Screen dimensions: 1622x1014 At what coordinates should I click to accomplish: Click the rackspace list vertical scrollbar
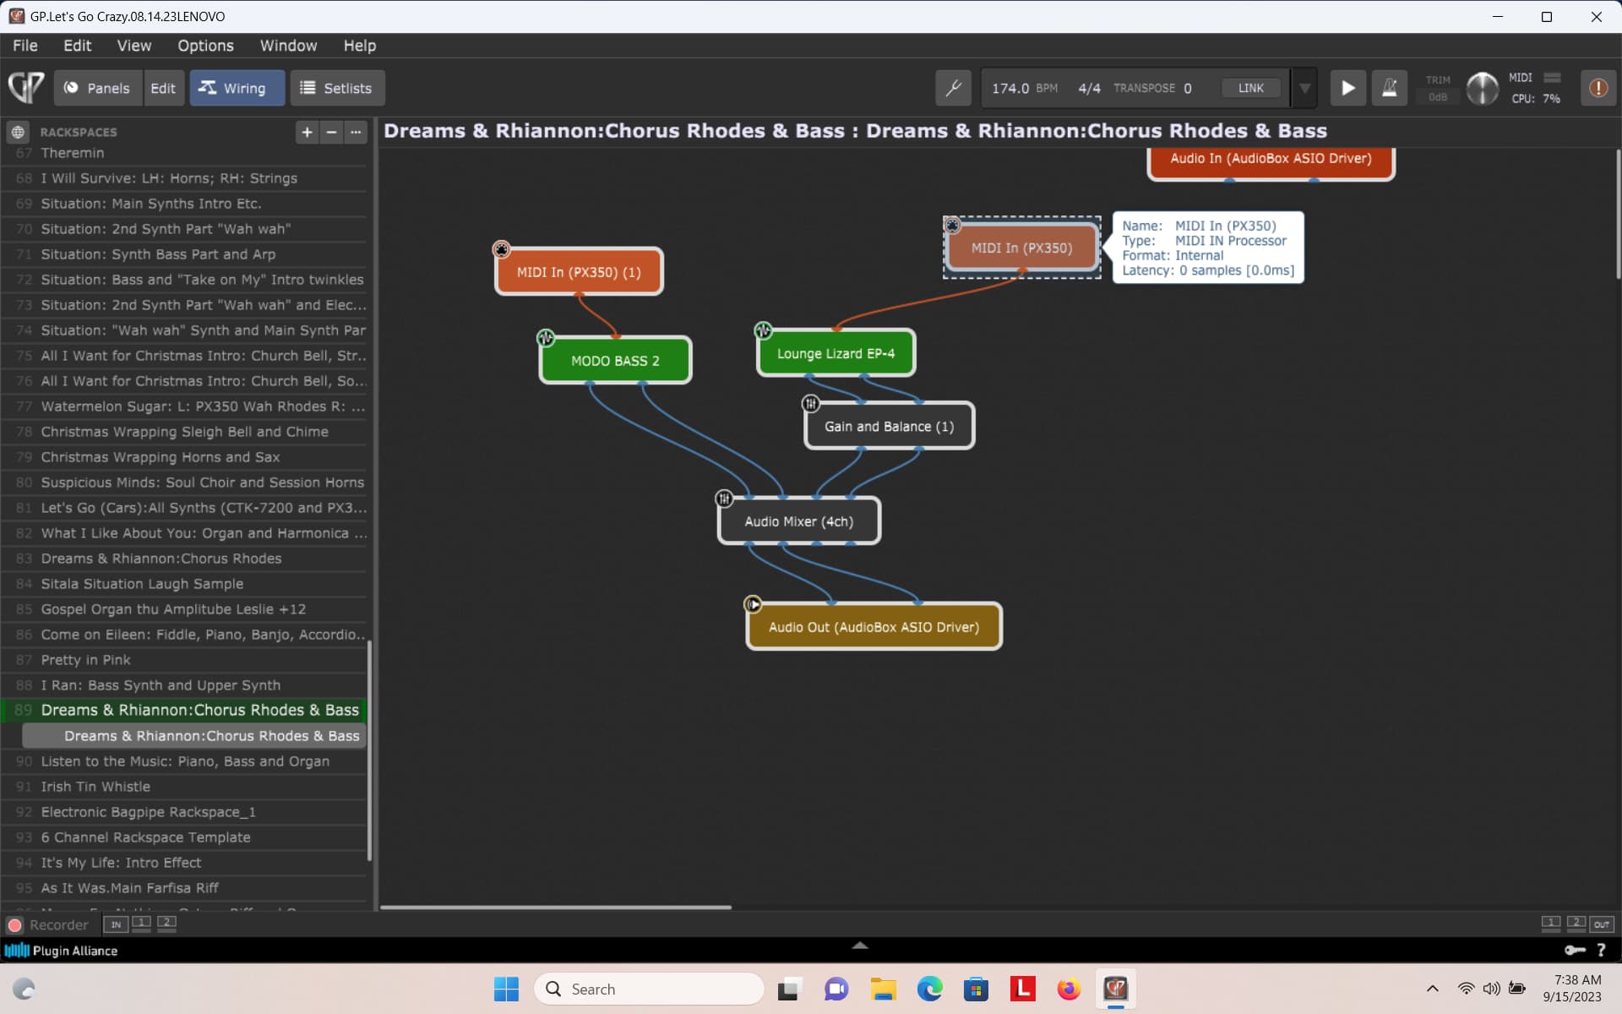point(370,750)
